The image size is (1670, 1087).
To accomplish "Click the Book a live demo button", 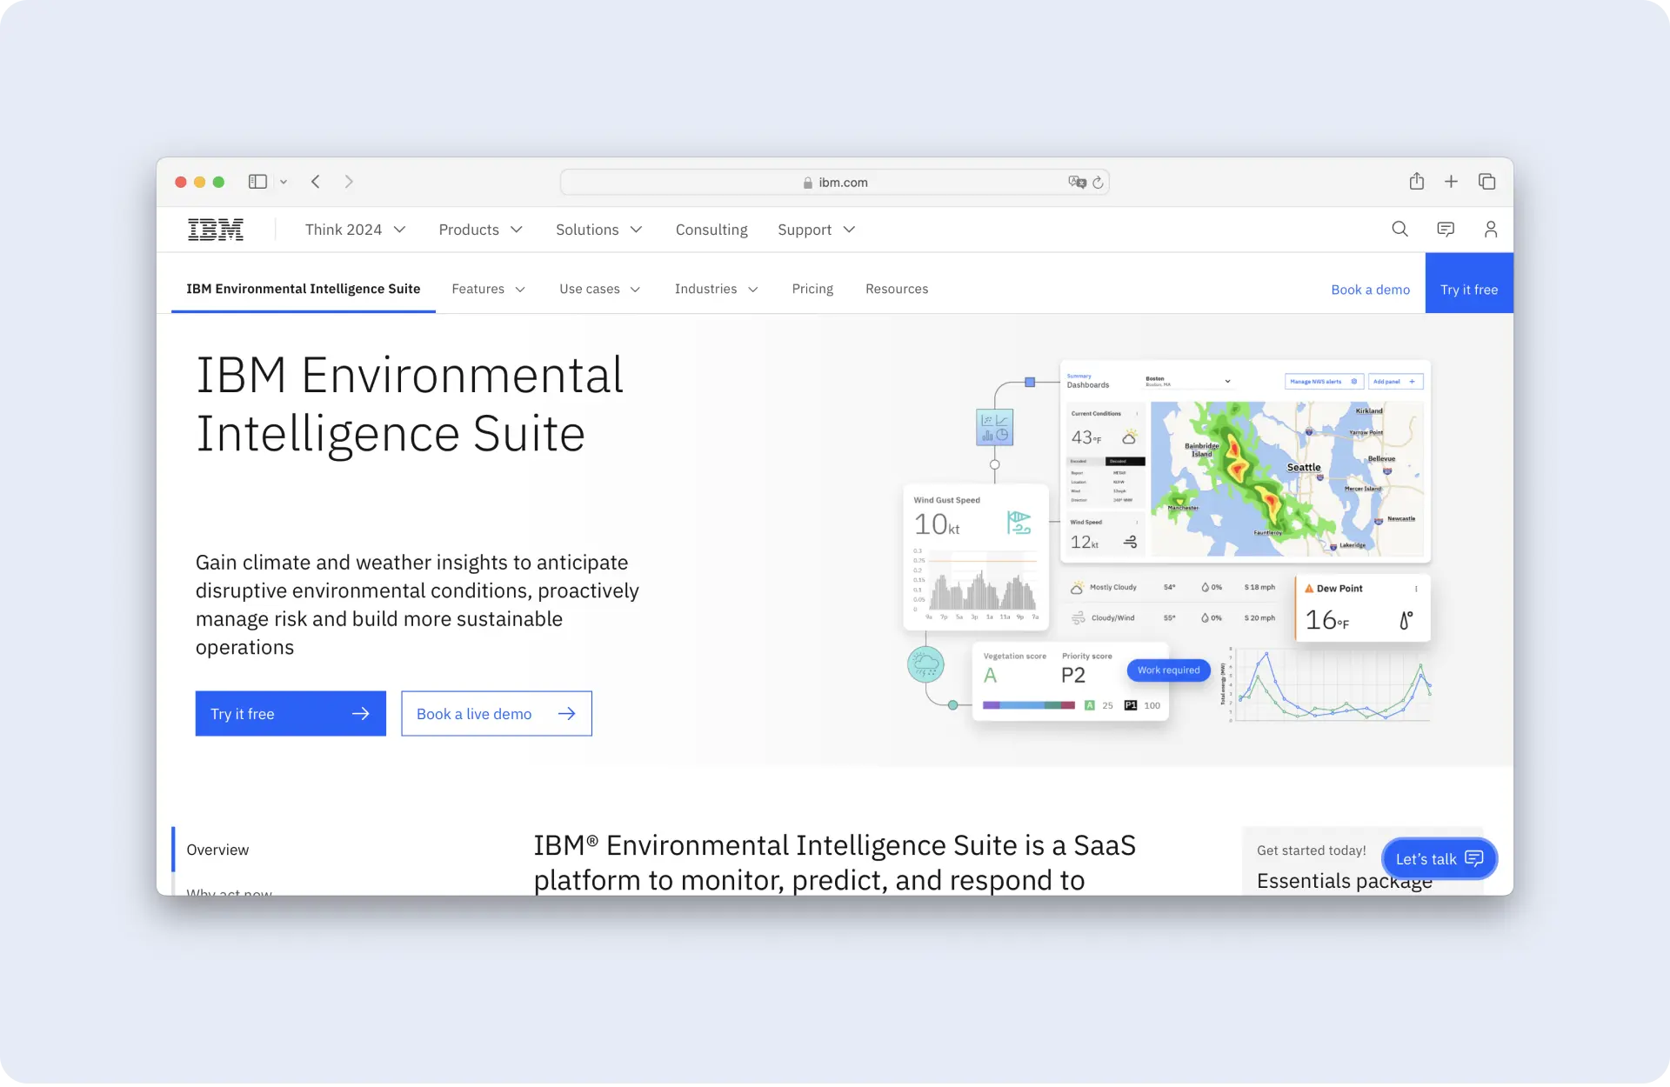I will coord(496,714).
